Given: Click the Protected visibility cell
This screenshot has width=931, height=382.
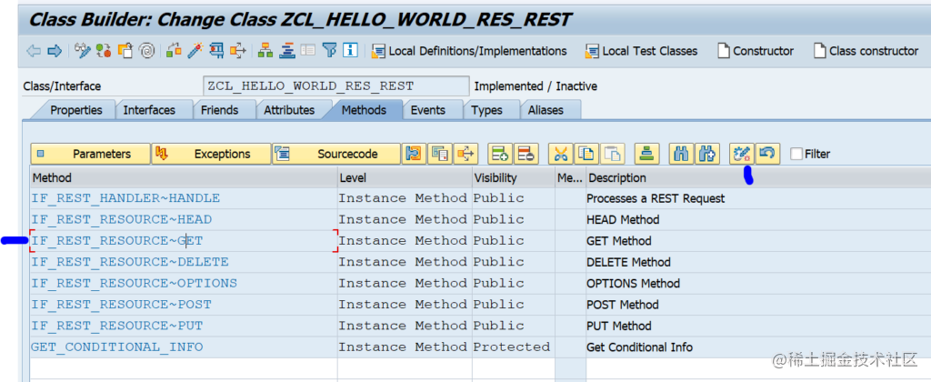Looking at the screenshot, I should point(514,347).
